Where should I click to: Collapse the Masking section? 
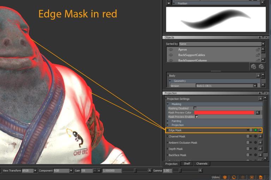168,104
